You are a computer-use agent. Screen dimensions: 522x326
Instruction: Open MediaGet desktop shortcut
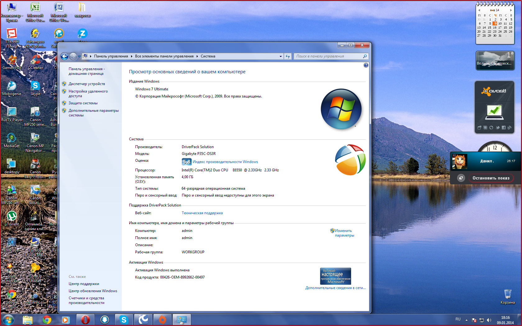[12, 140]
